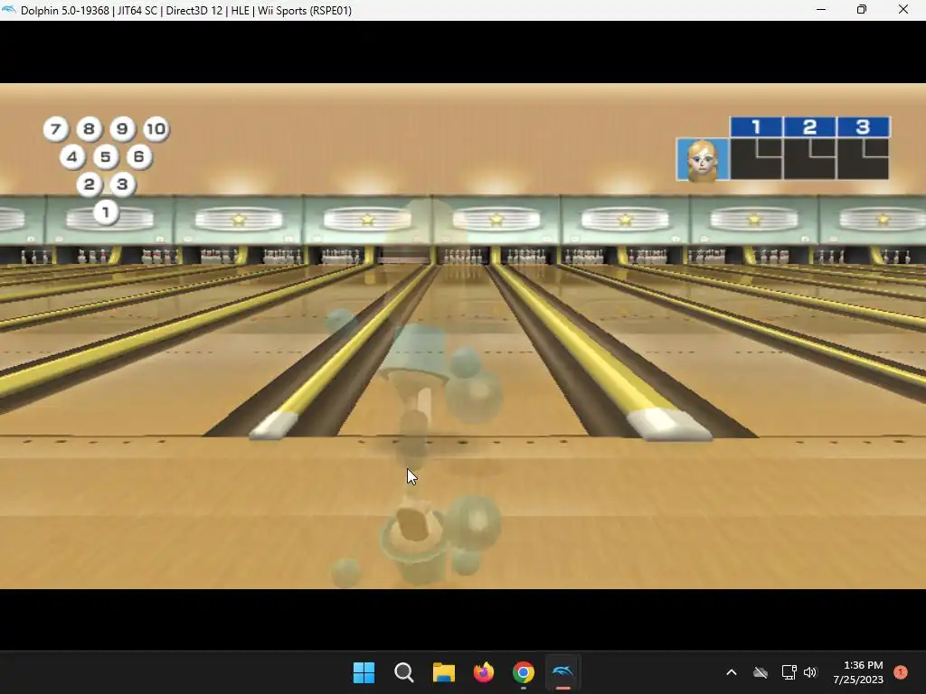
Task: Click pin indicator number 2
Action: [x=90, y=184]
